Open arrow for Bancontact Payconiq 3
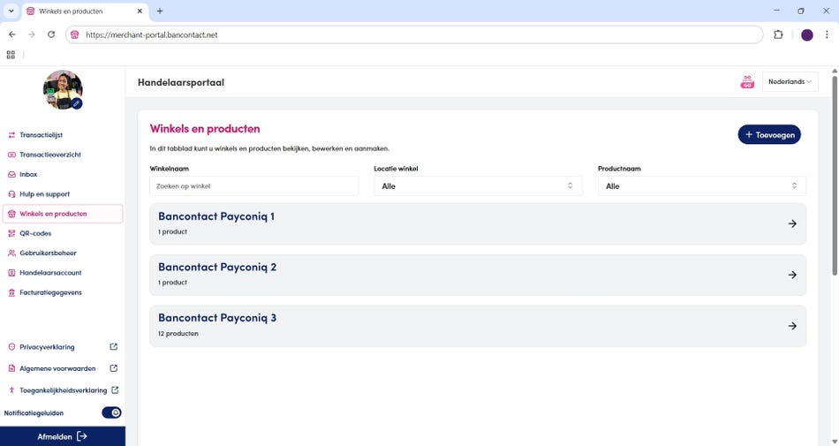This screenshot has width=839, height=446. (792, 326)
